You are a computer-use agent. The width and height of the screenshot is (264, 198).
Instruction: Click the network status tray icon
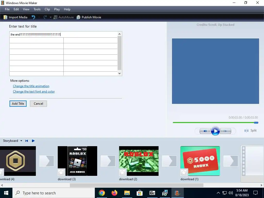click(225, 193)
